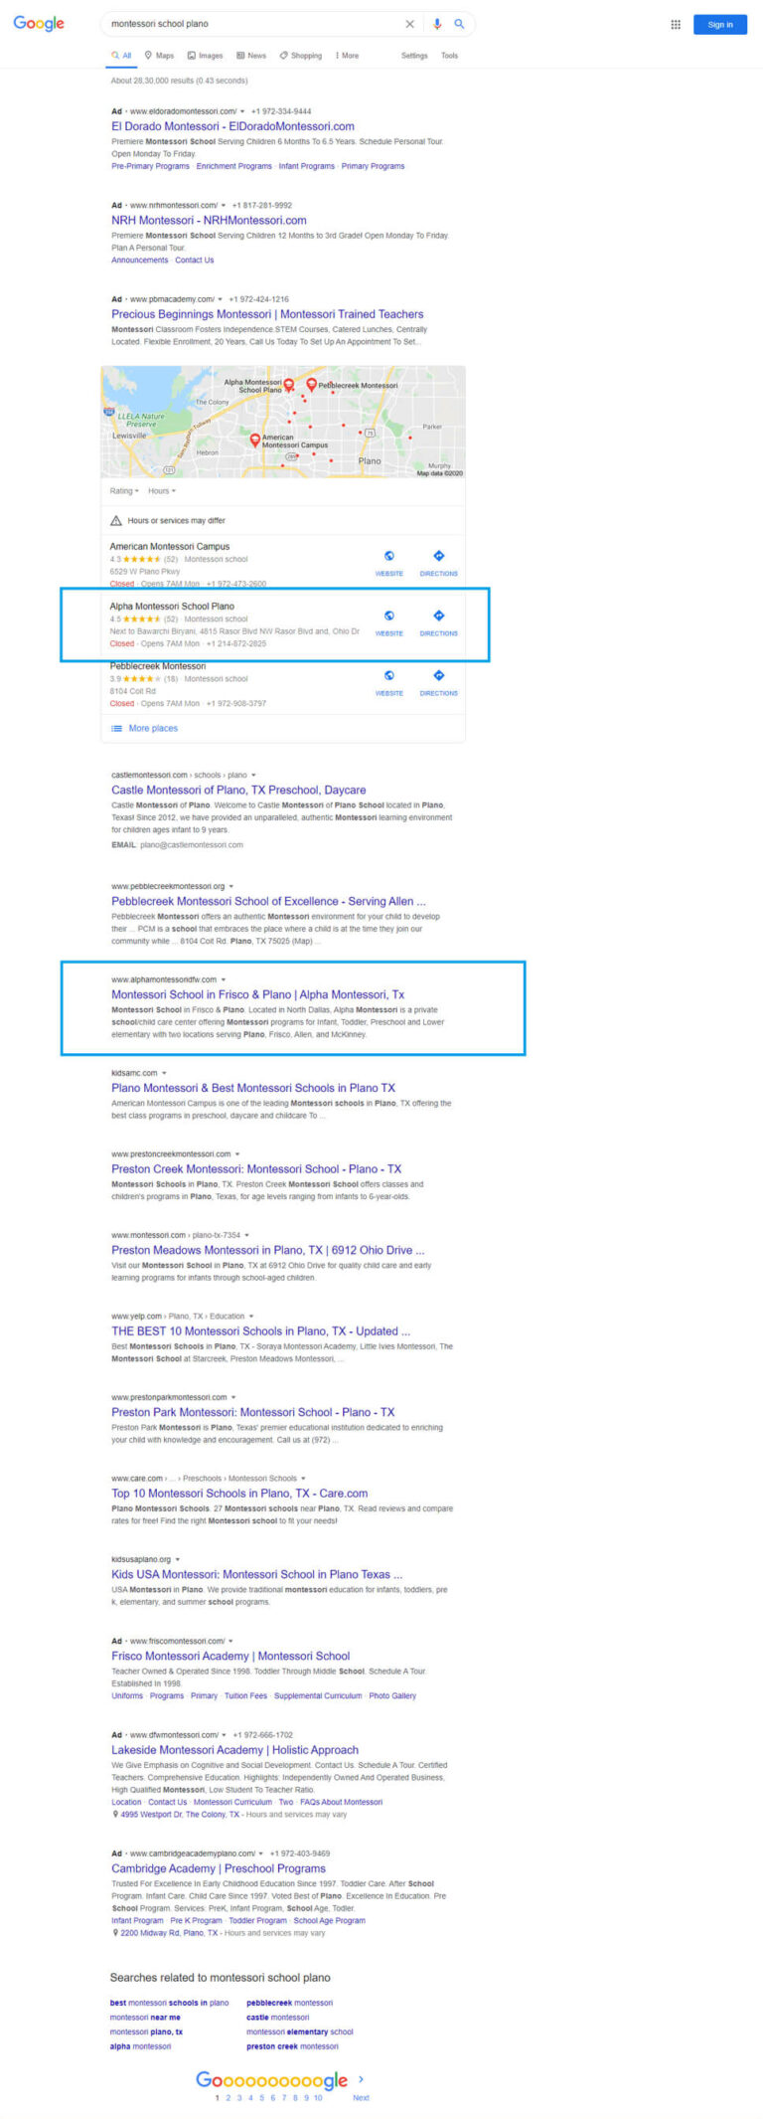Open the Google apps grid
Image resolution: width=763 pixels, height=2119 pixels.
(676, 25)
